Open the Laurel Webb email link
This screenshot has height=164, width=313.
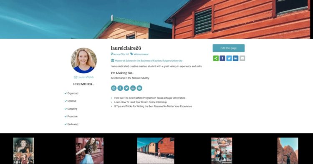83,77
